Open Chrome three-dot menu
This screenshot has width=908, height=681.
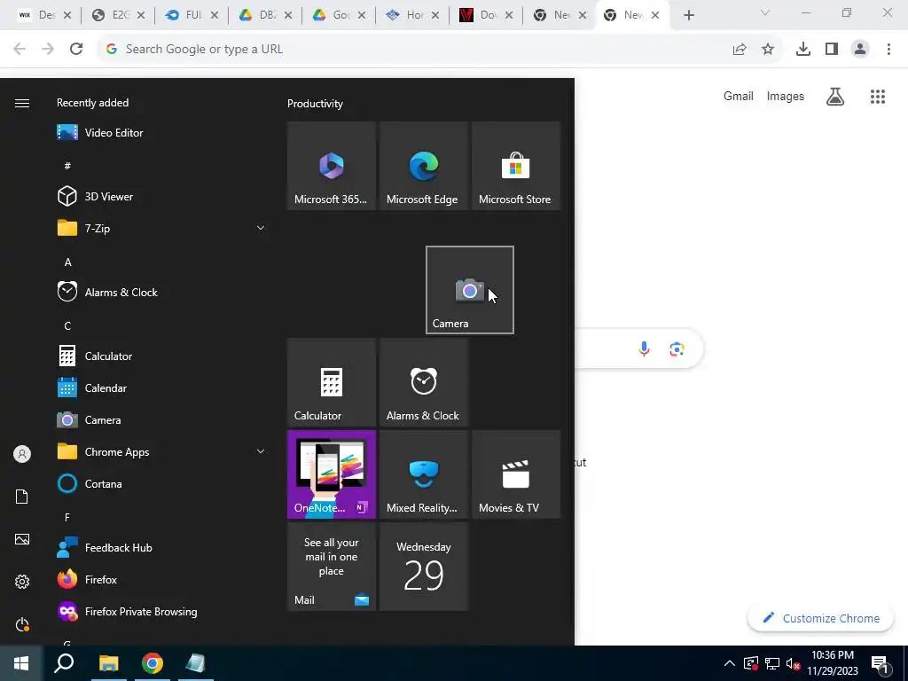(x=888, y=50)
